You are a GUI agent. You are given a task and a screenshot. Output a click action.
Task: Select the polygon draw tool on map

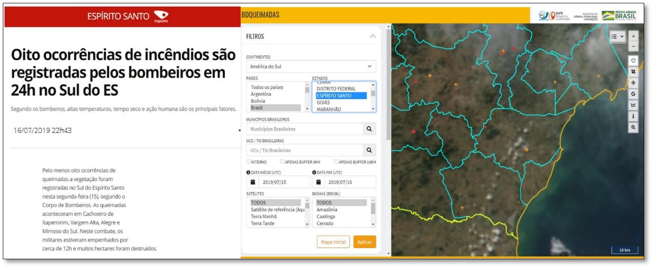[633, 60]
